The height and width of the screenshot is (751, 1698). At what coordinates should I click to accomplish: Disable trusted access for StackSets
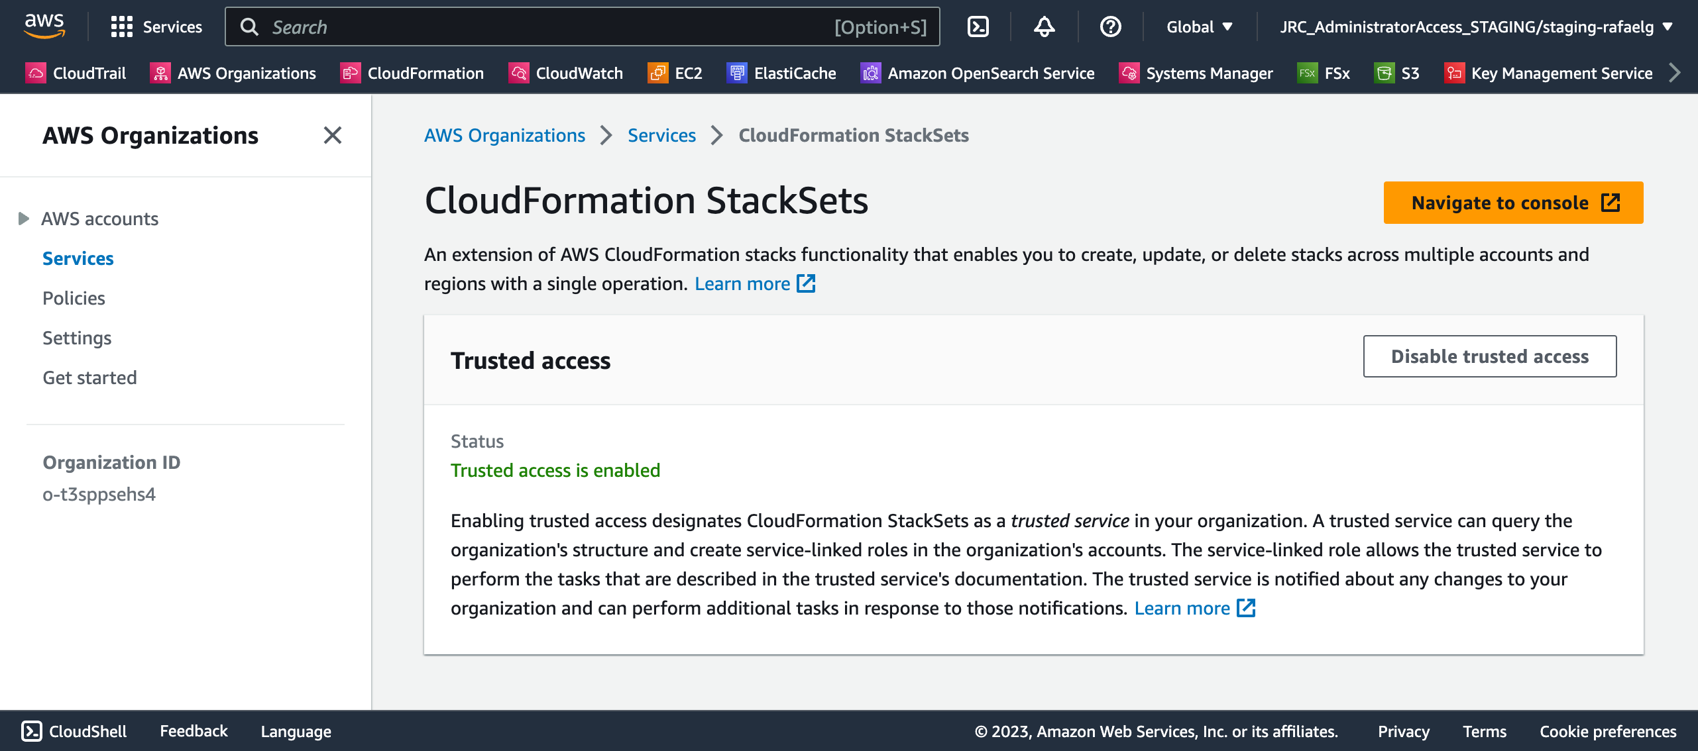(1489, 356)
